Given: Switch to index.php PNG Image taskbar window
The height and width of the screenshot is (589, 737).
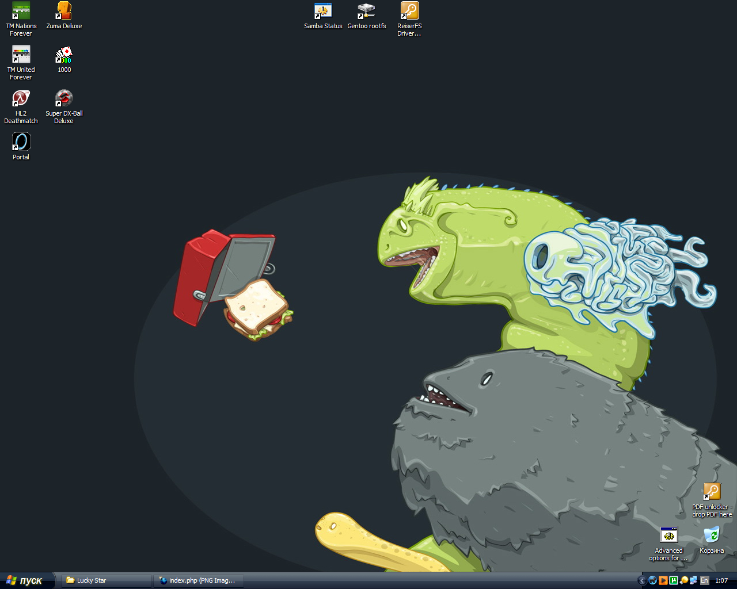Looking at the screenshot, I should pyautogui.click(x=199, y=580).
